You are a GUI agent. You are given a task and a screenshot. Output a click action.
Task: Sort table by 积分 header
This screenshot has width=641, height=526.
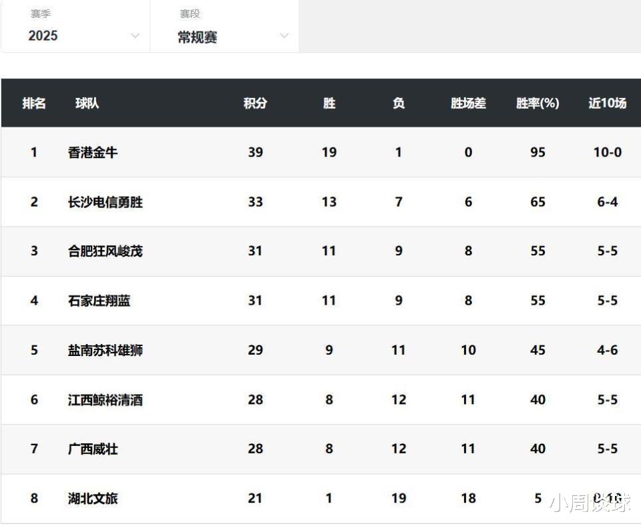(x=255, y=103)
